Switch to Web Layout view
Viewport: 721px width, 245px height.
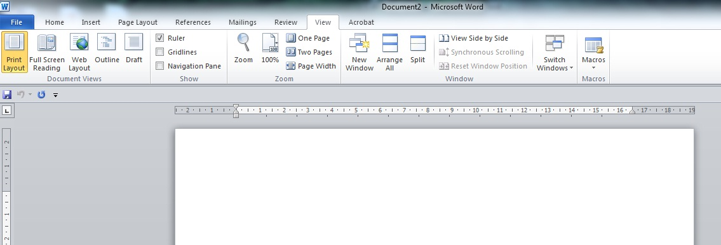tap(79, 53)
